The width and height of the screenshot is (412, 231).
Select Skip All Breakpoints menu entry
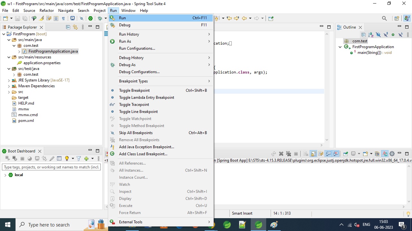[x=161, y=133]
